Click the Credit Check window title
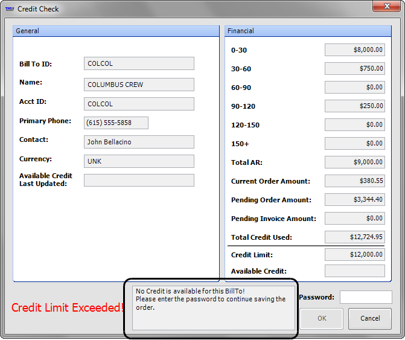Image resolution: width=405 pixels, height=340 pixels. (x=38, y=9)
